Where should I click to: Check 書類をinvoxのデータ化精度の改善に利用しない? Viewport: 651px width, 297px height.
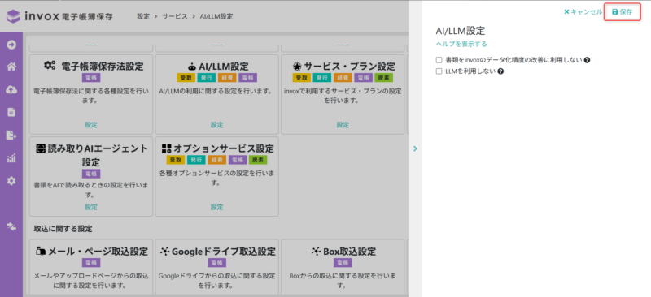(439, 60)
